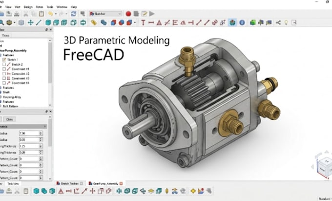Switch to the Task View tab
This screenshot has height=201, width=332.
coord(13,183)
